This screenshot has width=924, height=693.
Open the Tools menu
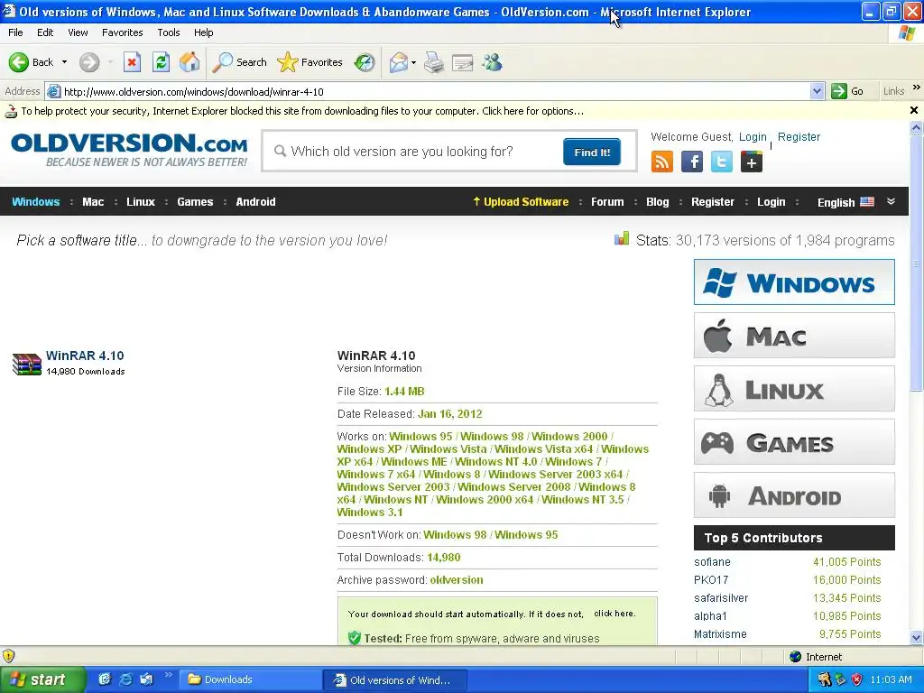pyautogui.click(x=169, y=32)
